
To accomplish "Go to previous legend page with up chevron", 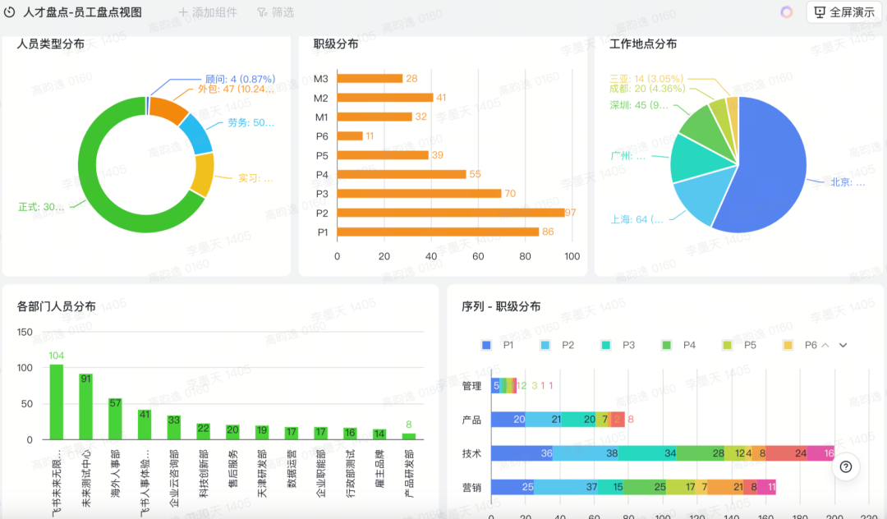I will [825, 345].
